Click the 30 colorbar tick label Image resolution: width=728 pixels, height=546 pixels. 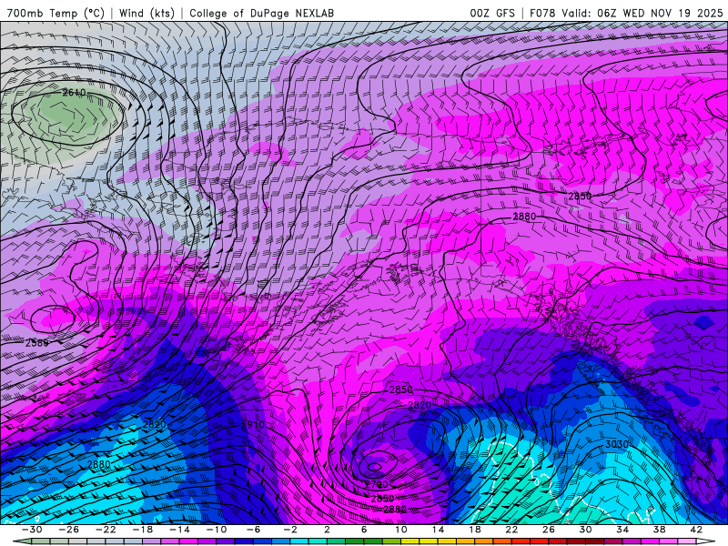(585, 530)
